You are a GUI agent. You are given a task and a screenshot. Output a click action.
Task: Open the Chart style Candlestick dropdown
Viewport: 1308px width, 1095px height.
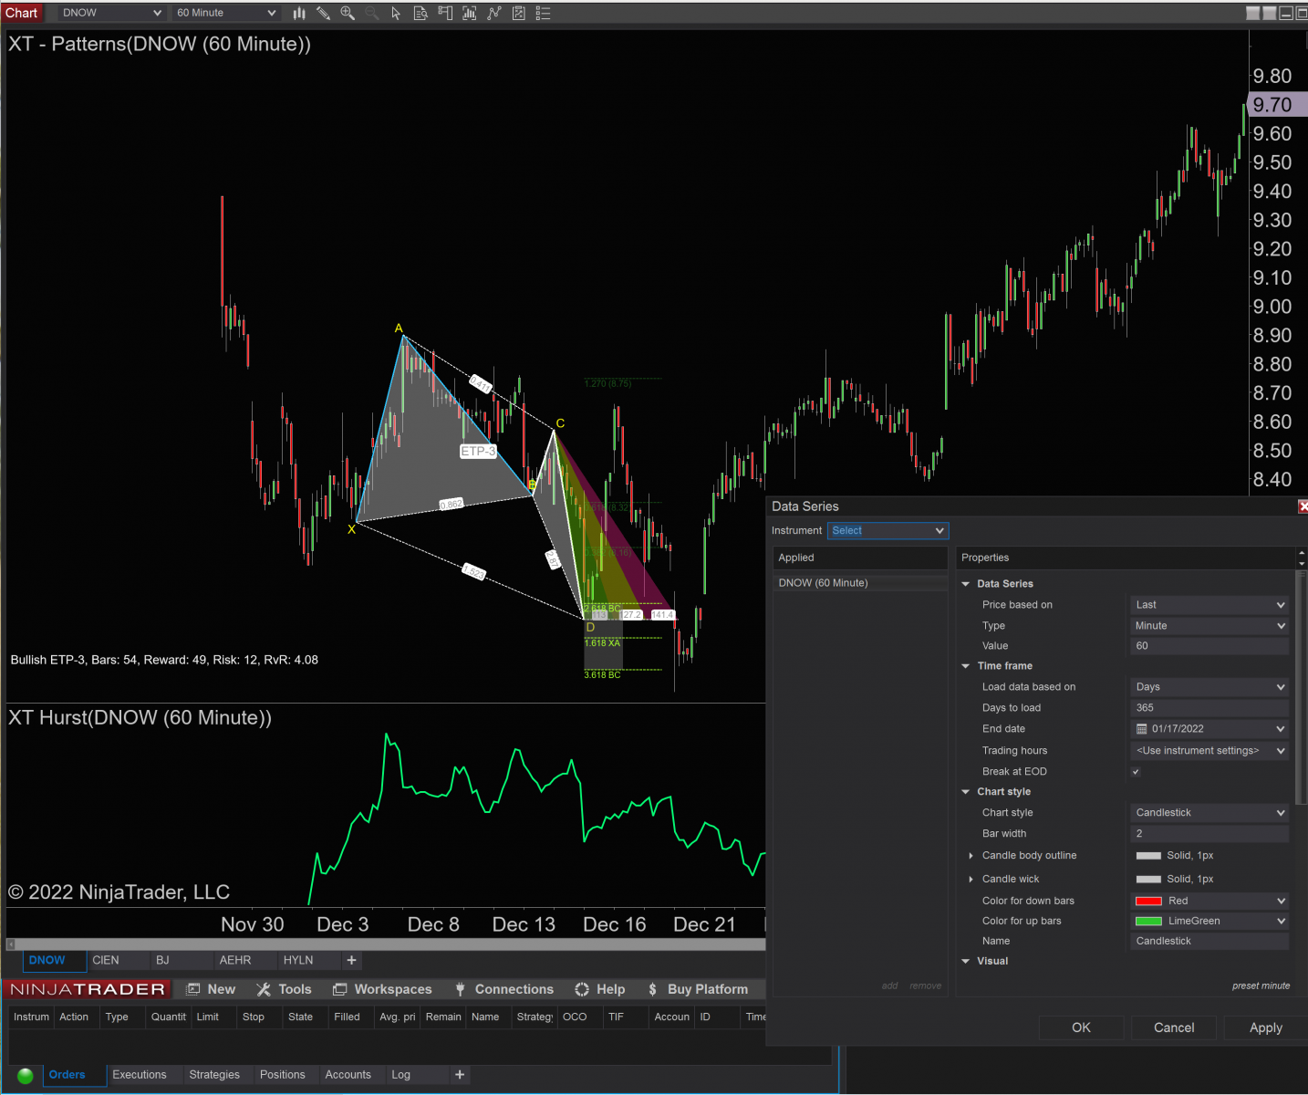coord(1209,813)
